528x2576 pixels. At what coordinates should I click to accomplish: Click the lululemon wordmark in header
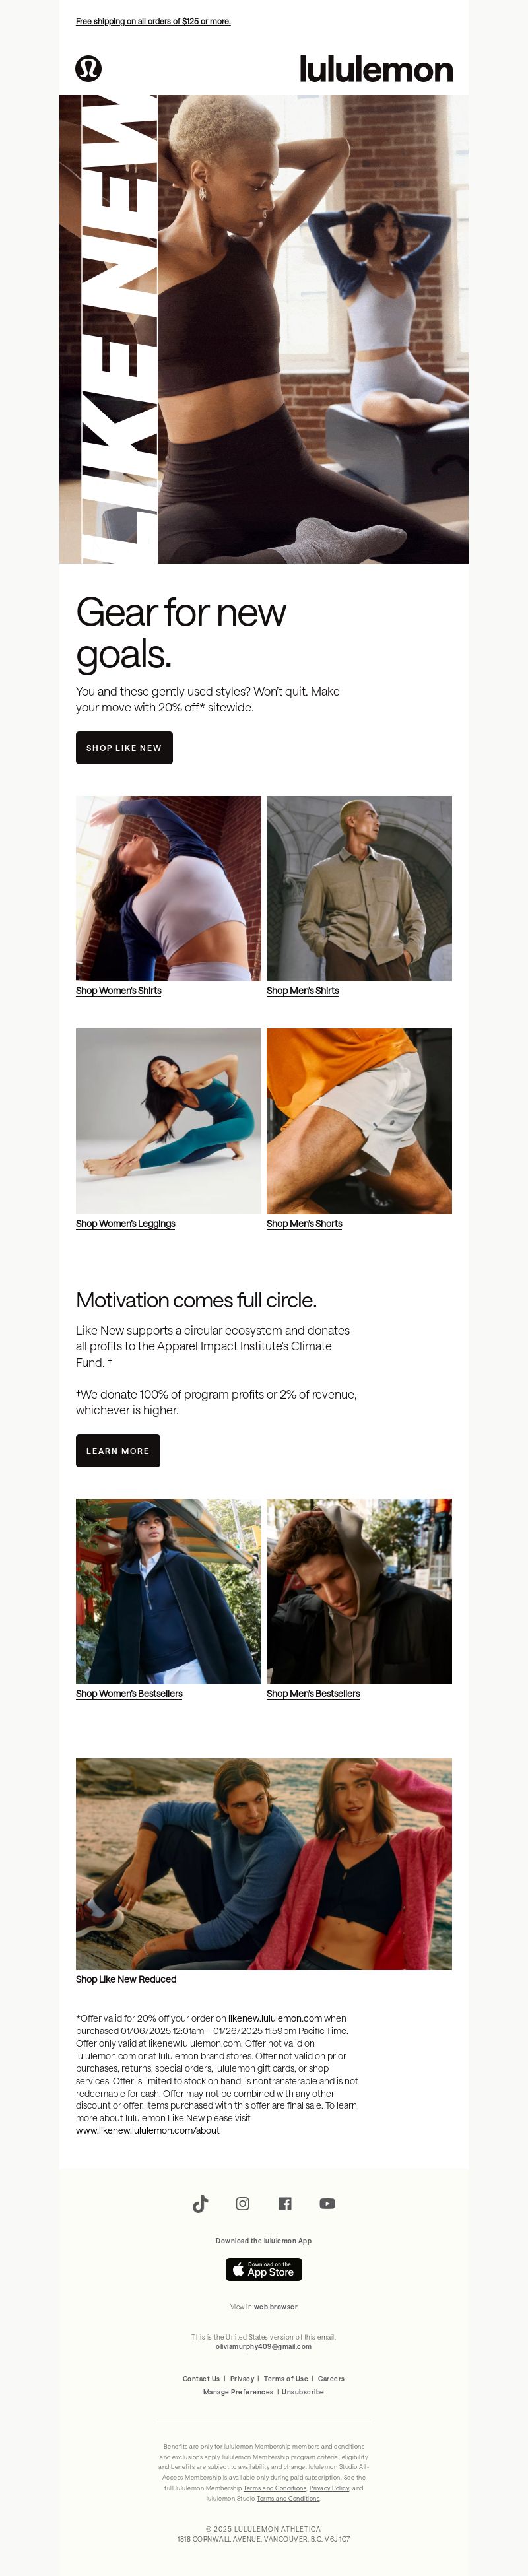376,69
